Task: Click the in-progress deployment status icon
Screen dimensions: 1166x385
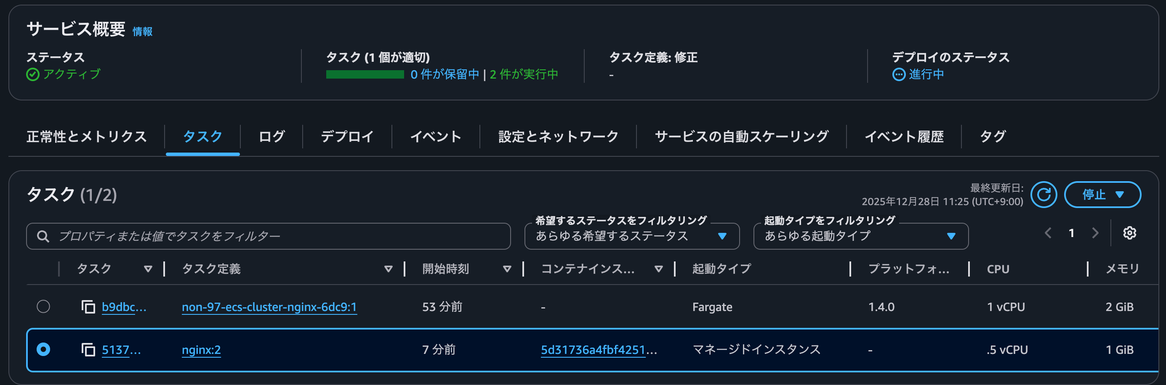Action: [899, 74]
